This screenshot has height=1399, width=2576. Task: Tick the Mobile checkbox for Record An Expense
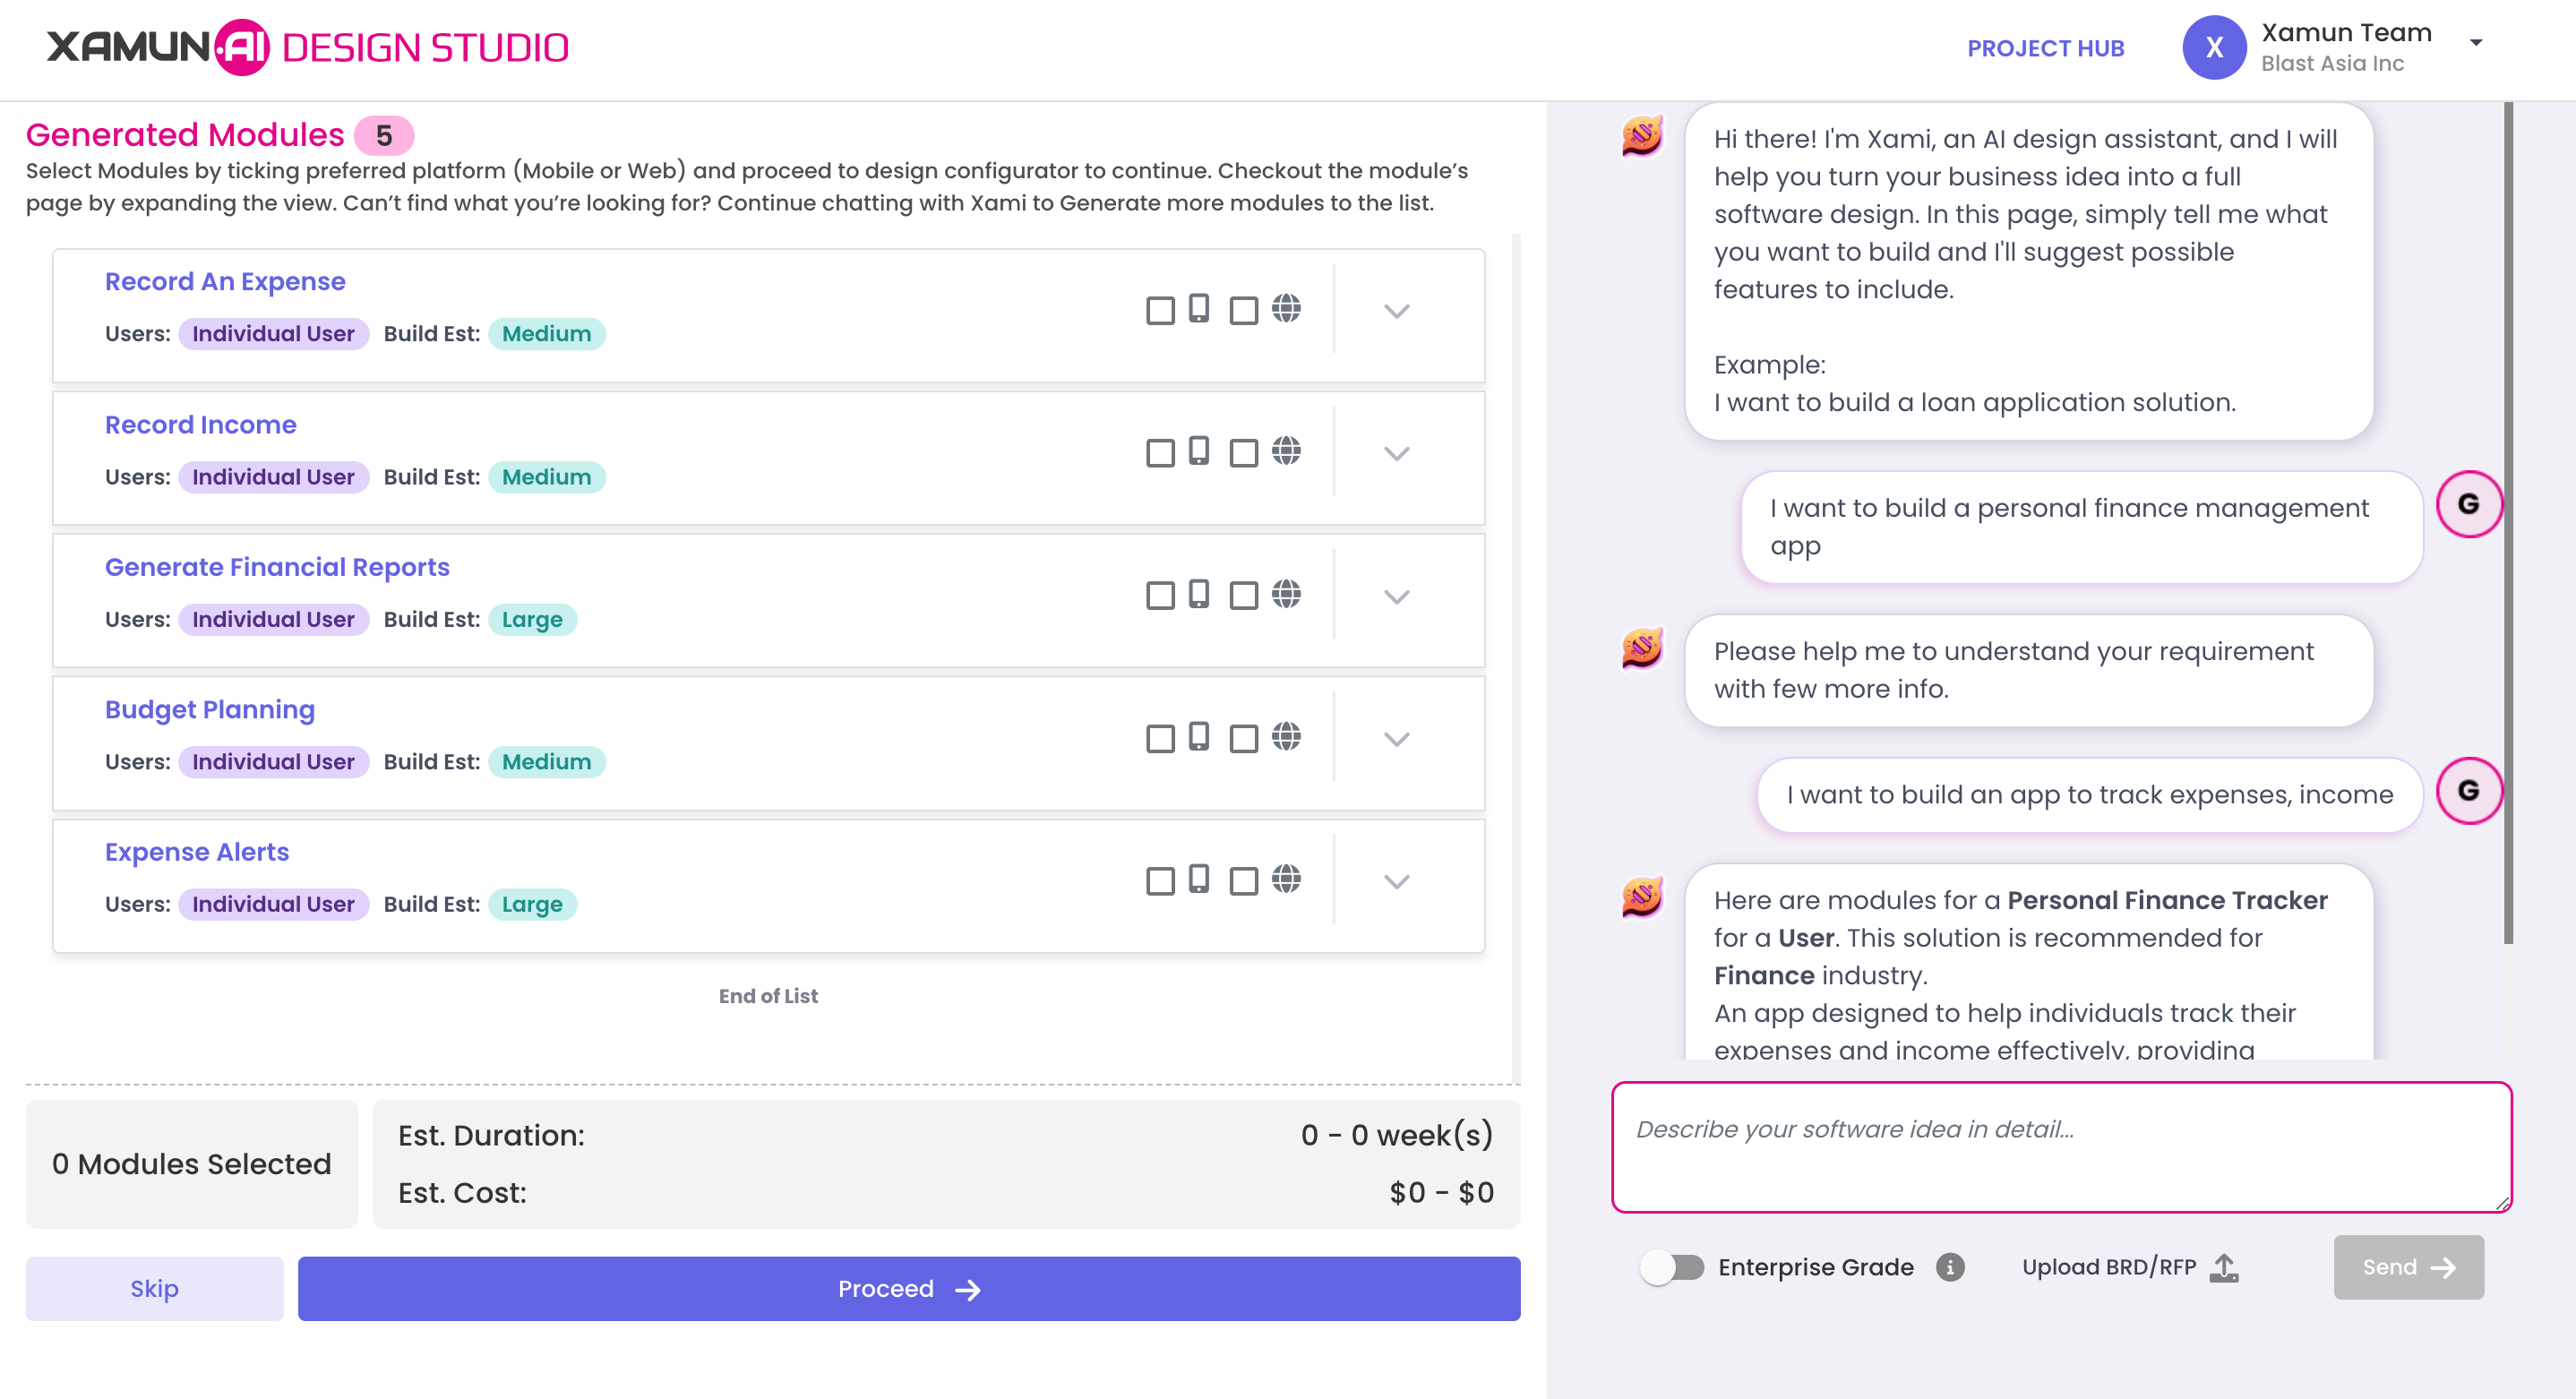[1160, 311]
